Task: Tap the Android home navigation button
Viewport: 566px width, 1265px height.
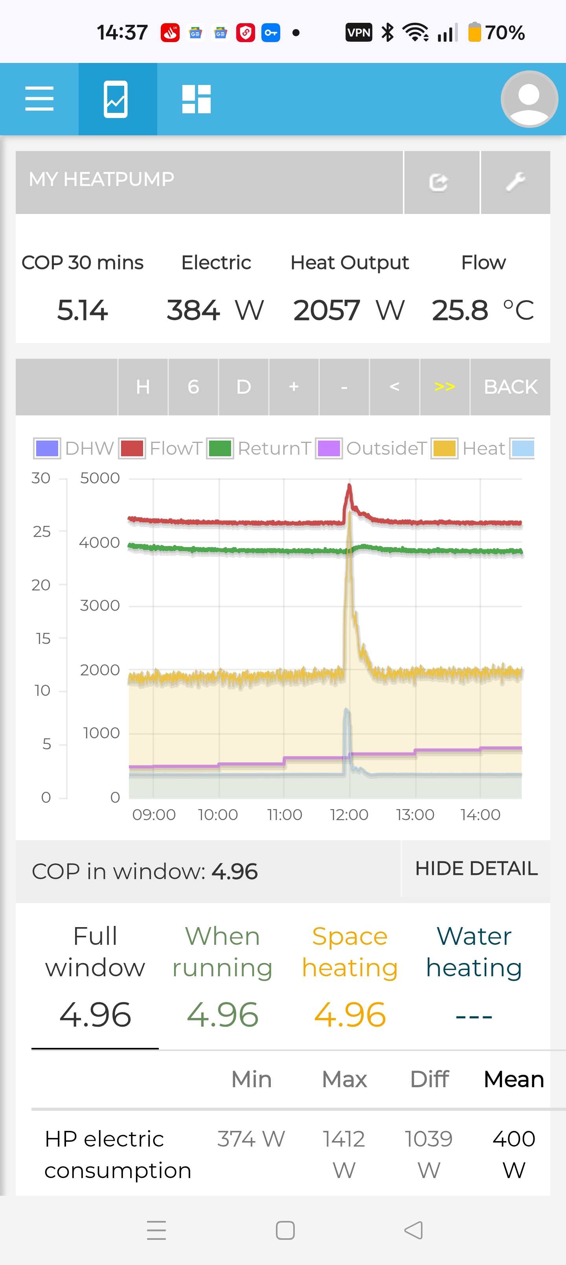Action: [x=285, y=1230]
